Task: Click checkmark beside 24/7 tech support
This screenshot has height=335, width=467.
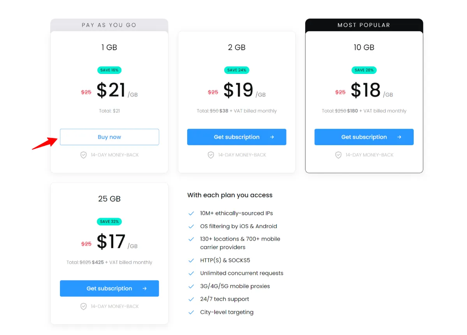Action: (x=191, y=299)
